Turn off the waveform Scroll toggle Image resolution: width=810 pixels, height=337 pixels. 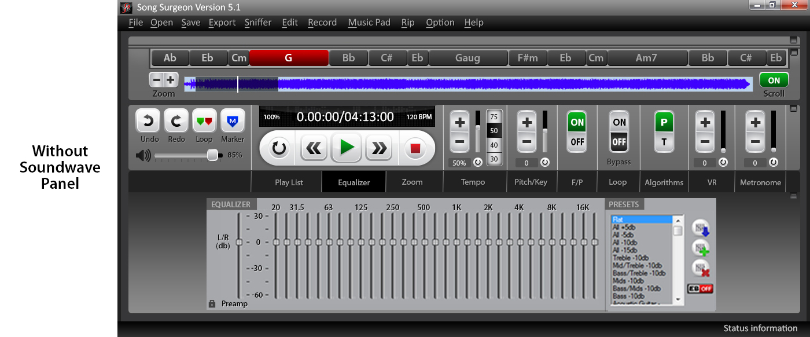click(x=774, y=80)
